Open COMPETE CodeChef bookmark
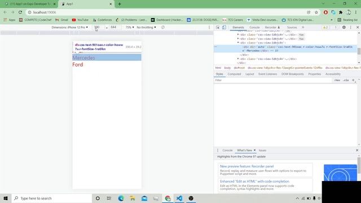361x203 pixels. (x=35, y=20)
